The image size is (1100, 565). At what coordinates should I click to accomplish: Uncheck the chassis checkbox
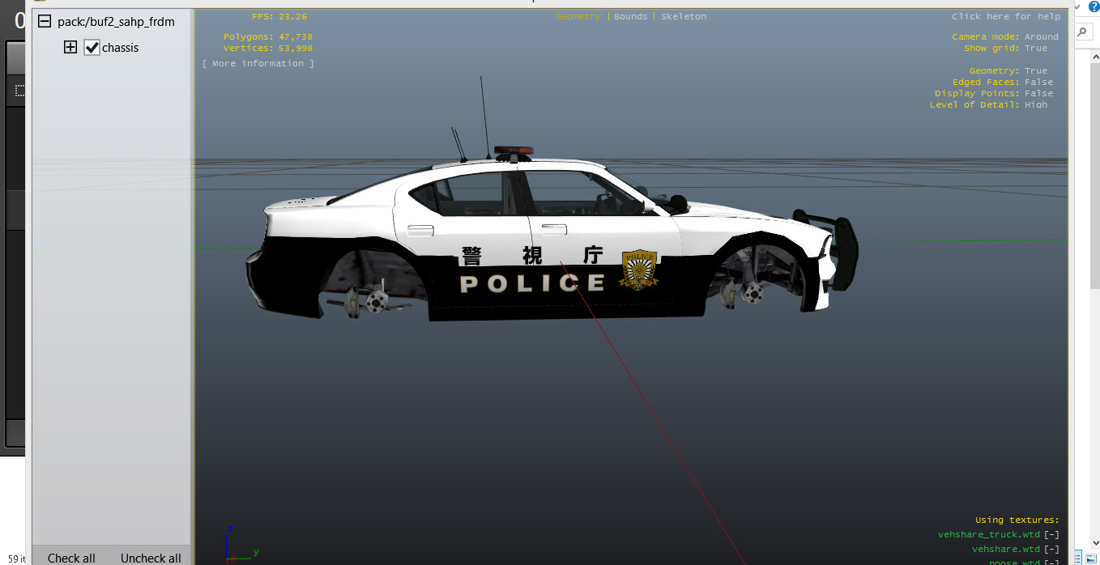pos(92,48)
